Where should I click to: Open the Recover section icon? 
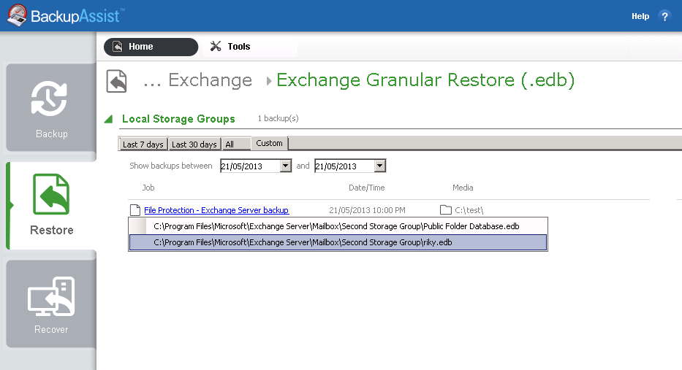point(51,296)
